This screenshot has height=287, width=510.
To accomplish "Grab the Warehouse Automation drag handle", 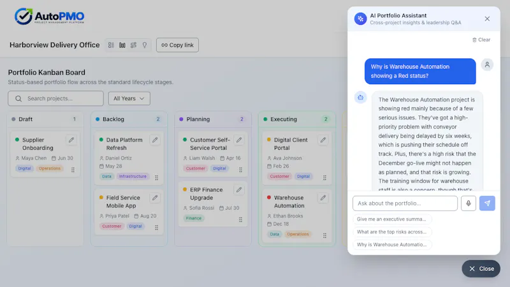I will 324,235.
